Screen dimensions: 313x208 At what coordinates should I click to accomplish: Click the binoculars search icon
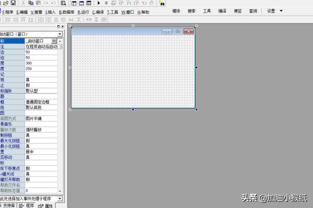coord(148,3)
